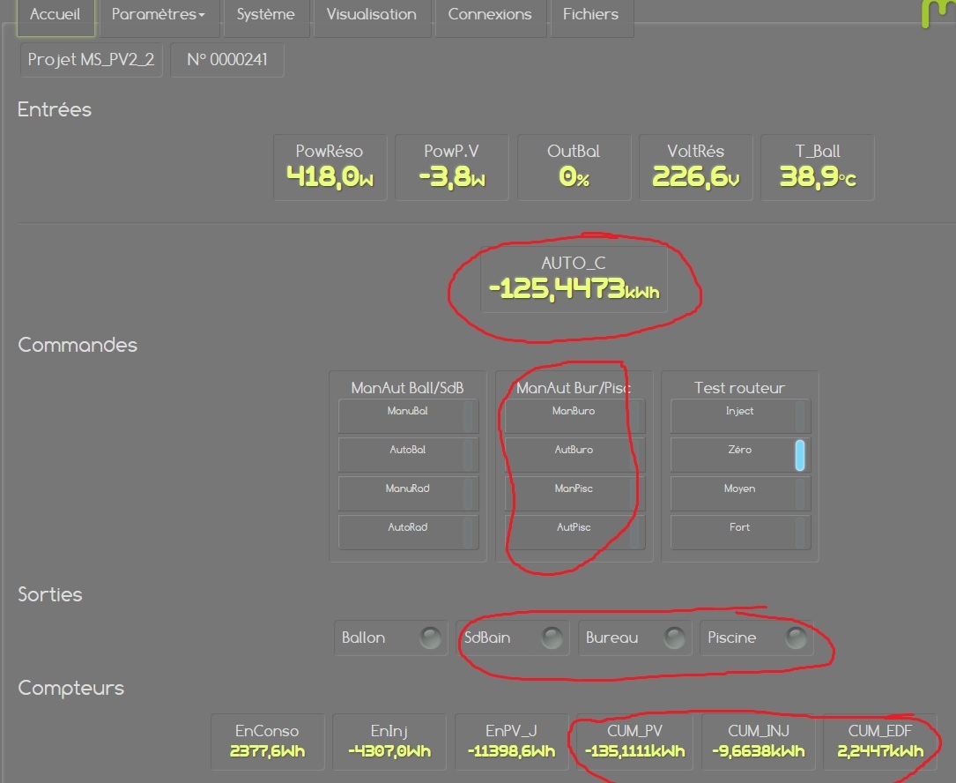Screen dimensions: 956x783
Task: Toggle the ManuRad command
Action: [409, 493]
